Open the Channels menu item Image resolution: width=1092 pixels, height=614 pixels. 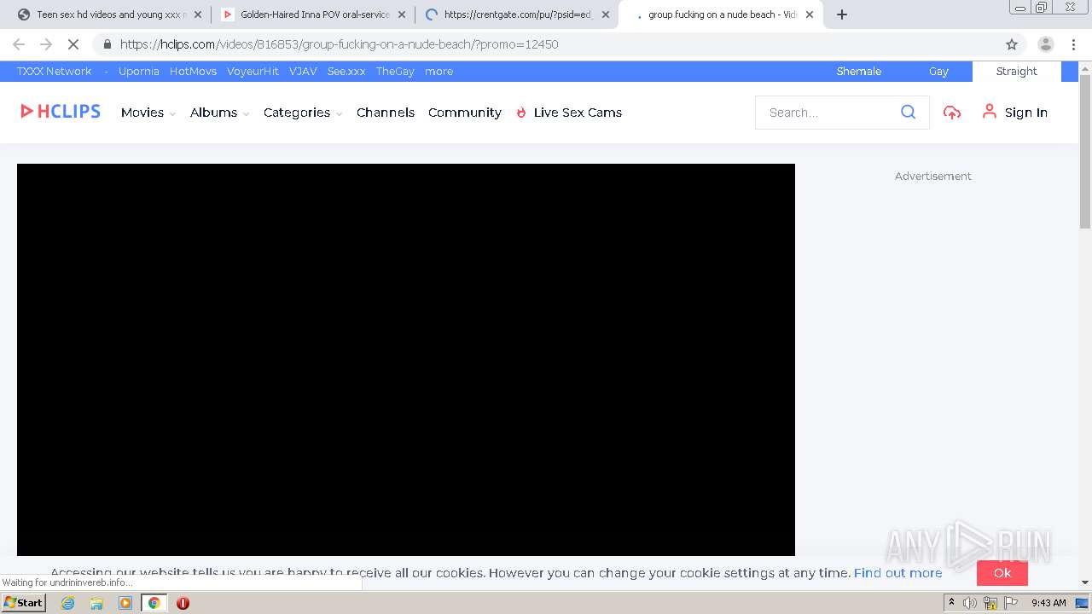pyautogui.click(x=386, y=113)
